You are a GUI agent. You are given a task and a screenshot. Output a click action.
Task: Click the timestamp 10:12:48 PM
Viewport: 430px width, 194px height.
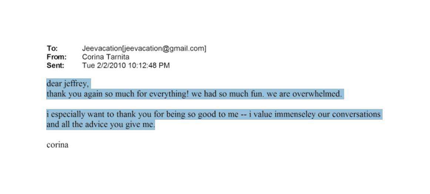(149, 65)
